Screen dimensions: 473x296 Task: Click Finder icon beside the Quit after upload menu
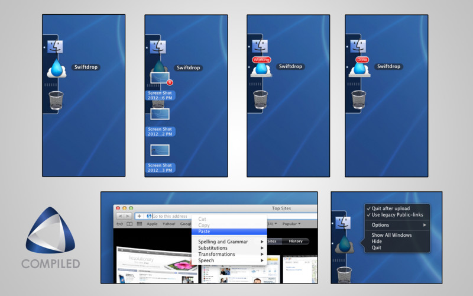pyautogui.click(x=343, y=223)
